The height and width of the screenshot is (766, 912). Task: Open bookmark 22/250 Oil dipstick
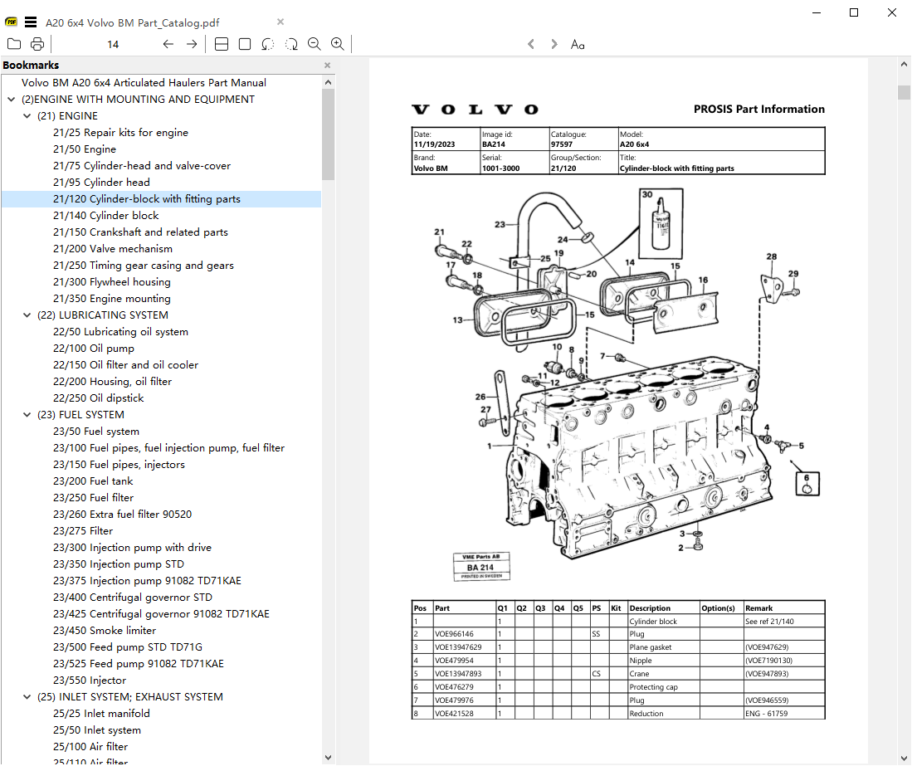click(x=98, y=398)
